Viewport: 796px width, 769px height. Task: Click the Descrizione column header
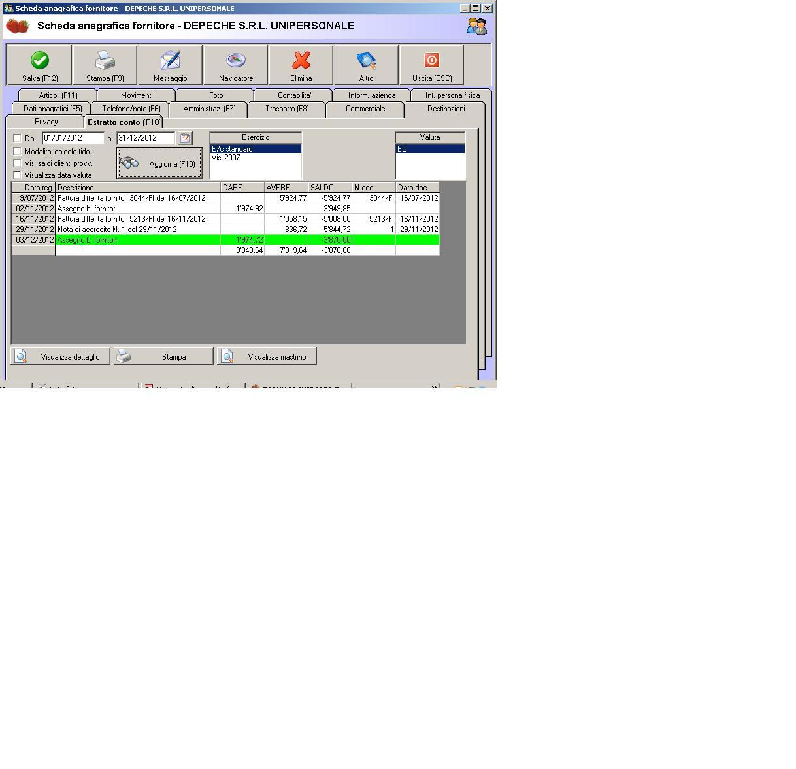tap(138, 188)
